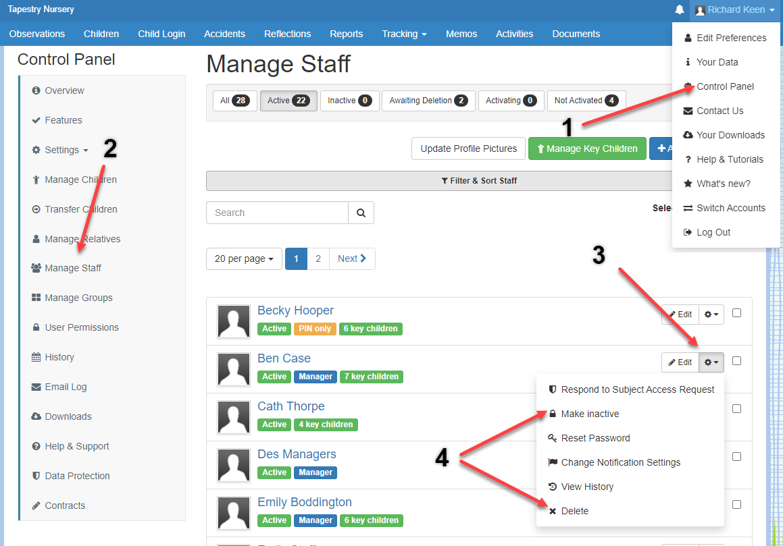Viewport: 783px width, 546px height.
Task: Tick checkbox for Des Managers row
Action: (736, 457)
